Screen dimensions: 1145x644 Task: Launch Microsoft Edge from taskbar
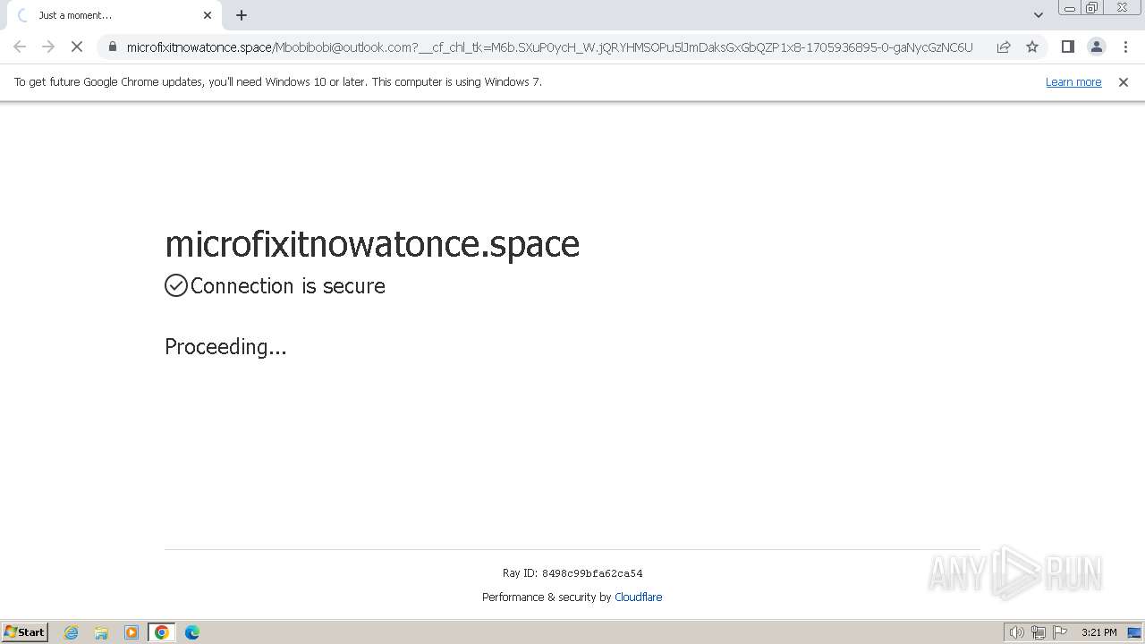(192, 632)
